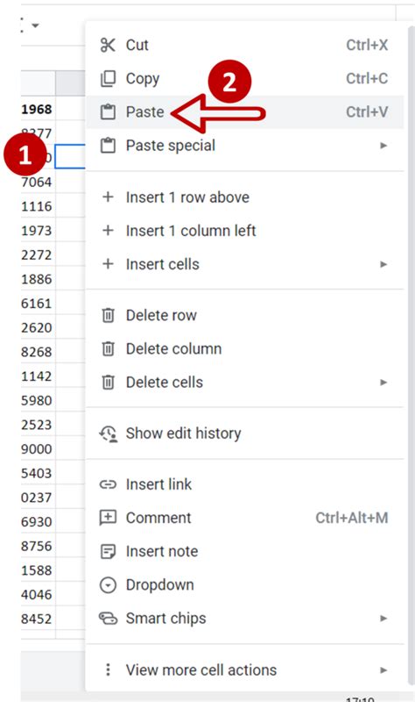Open View more cell actions submenu
This screenshot has height=702, width=415.
pyautogui.click(x=245, y=670)
